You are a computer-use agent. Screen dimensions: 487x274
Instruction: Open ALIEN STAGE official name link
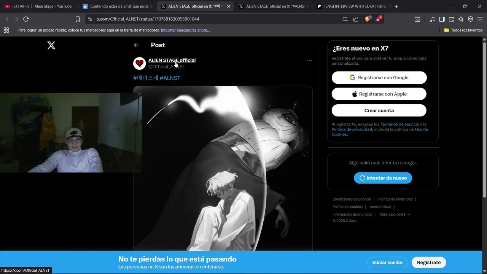coord(172,60)
